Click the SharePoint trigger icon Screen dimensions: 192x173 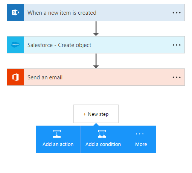15,12
